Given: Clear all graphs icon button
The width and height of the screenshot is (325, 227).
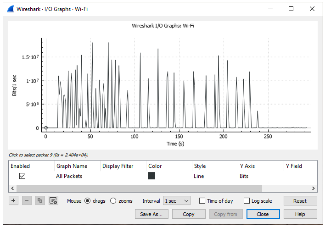Looking at the screenshot, I should [53, 200].
